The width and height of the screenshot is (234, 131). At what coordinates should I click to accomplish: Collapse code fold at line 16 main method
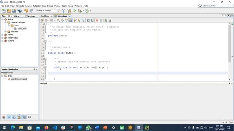click(x=45, y=67)
